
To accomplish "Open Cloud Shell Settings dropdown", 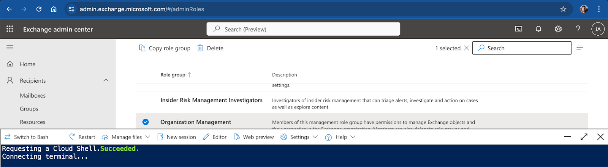I will click(299, 137).
